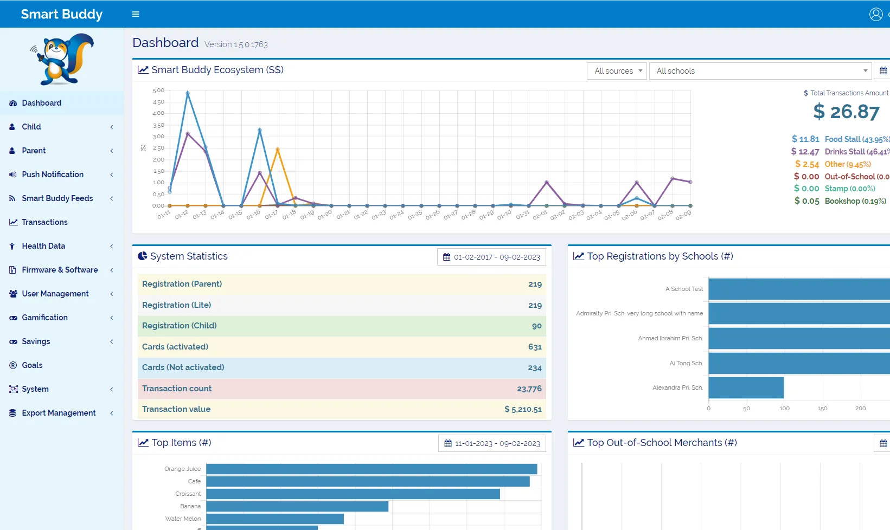This screenshot has height=530, width=890.
Task: Open the All schools dropdown
Action: 760,71
